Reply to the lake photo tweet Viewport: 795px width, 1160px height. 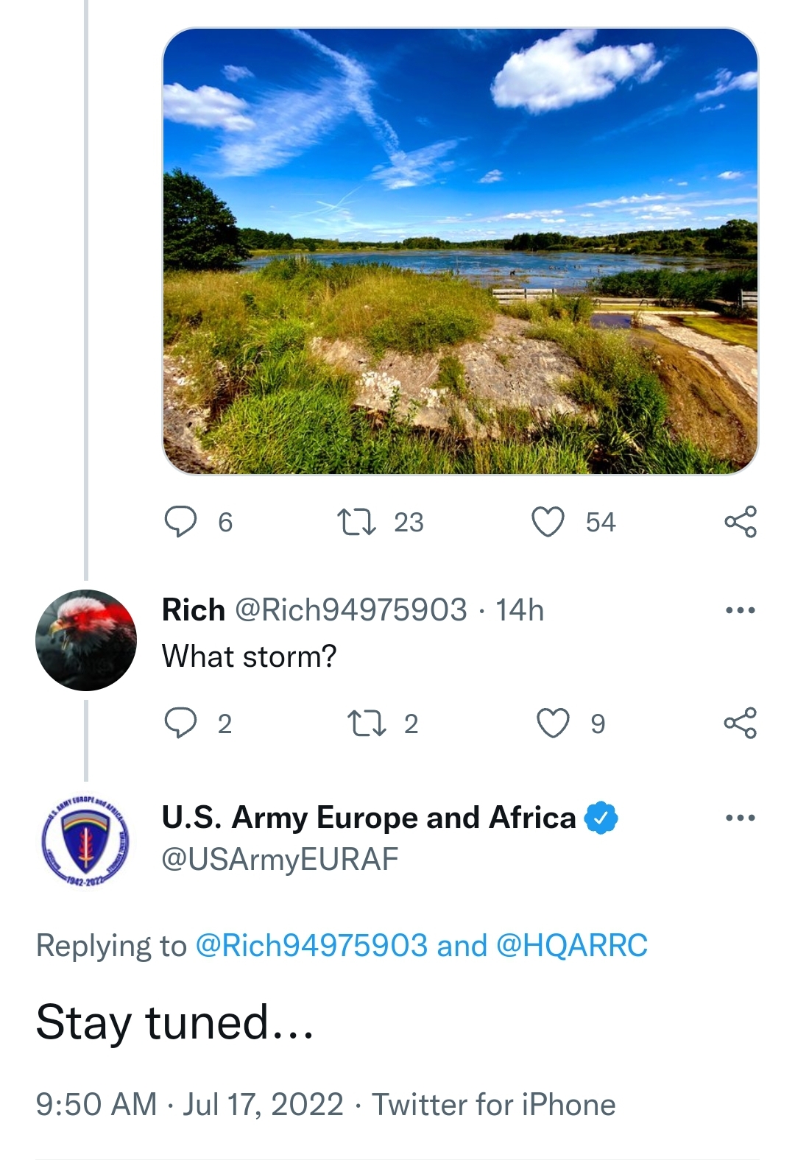(x=180, y=522)
